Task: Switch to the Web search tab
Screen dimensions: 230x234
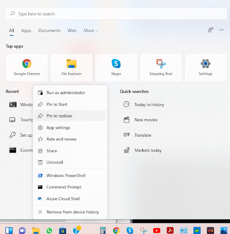Action: click(x=72, y=31)
